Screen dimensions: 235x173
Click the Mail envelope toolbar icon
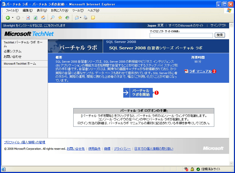click(77, 18)
